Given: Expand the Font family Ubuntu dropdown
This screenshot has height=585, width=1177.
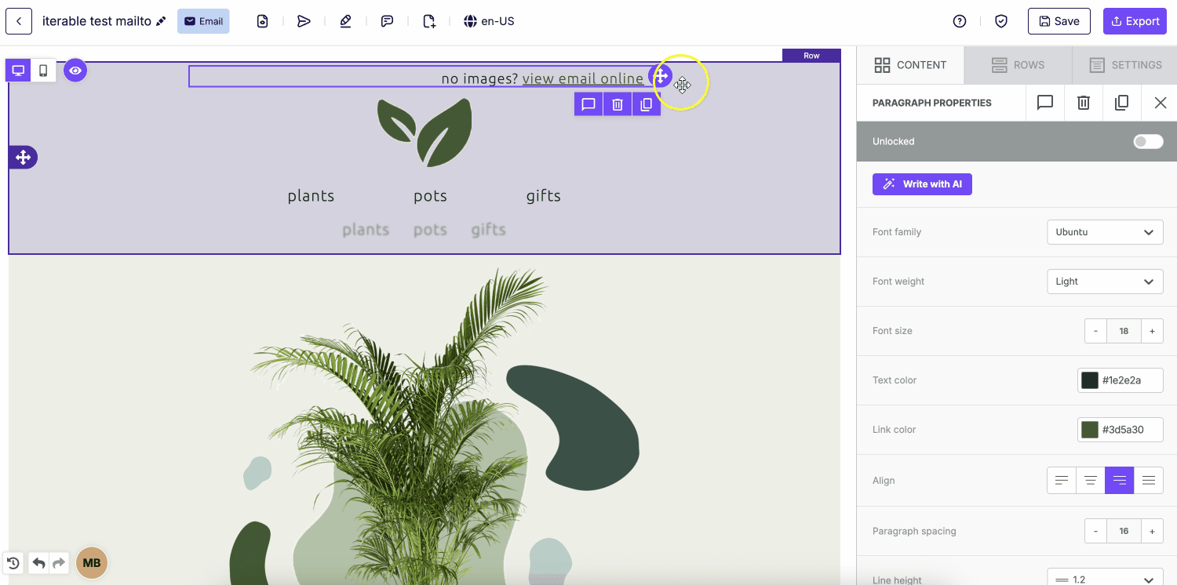Looking at the screenshot, I should coord(1105,232).
